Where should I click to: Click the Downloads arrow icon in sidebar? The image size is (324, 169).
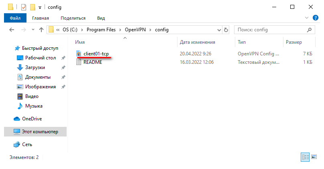(x=20, y=67)
